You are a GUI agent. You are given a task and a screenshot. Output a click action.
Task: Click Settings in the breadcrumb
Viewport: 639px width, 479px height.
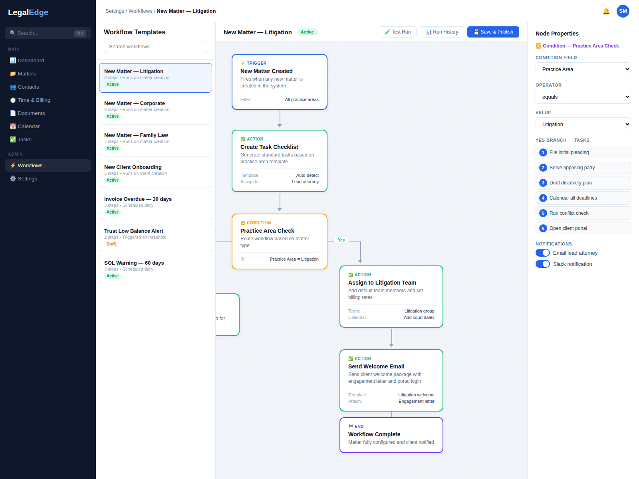[x=115, y=11]
